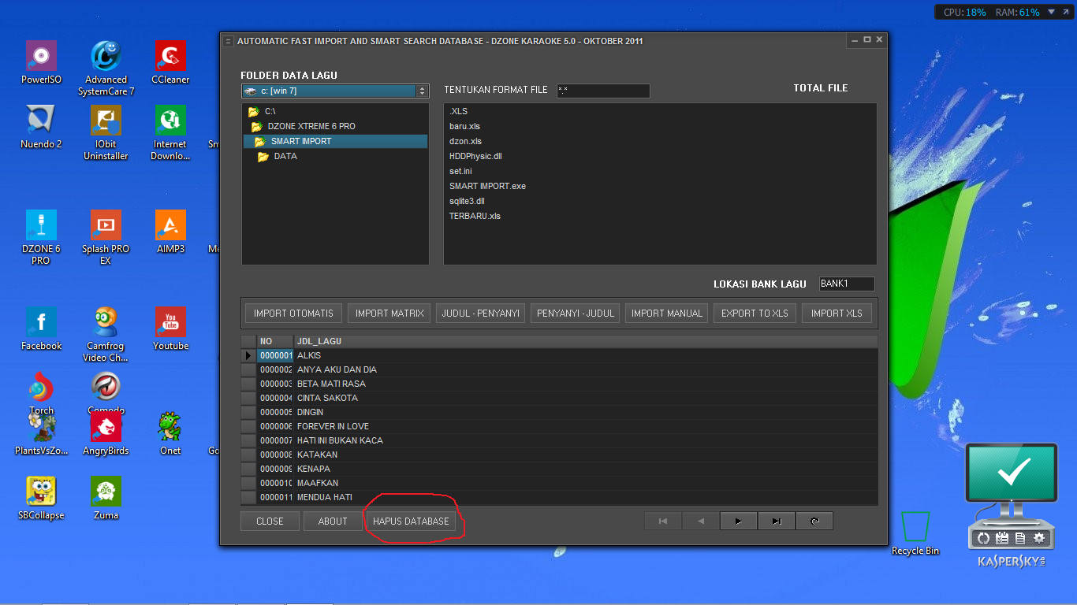The width and height of the screenshot is (1077, 605).
Task: Select the CCleaner desktop shortcut
Action: click(170, 62)
